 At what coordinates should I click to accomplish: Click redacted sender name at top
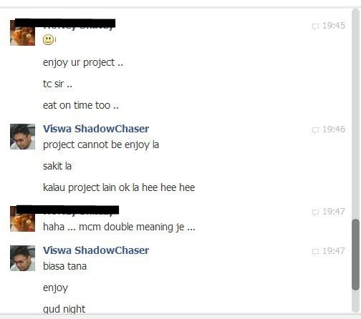[x=65, y=24]
